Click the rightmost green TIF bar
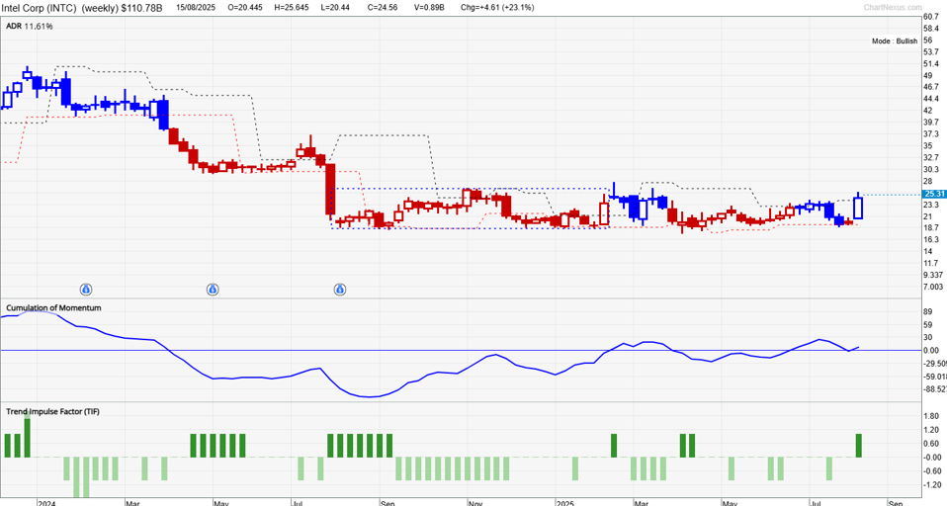The height and width of the screenshot is (506, 947). (x=859, y=445)
